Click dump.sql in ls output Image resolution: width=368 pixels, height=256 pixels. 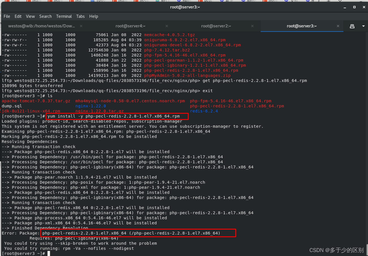[x=12, y=106]
